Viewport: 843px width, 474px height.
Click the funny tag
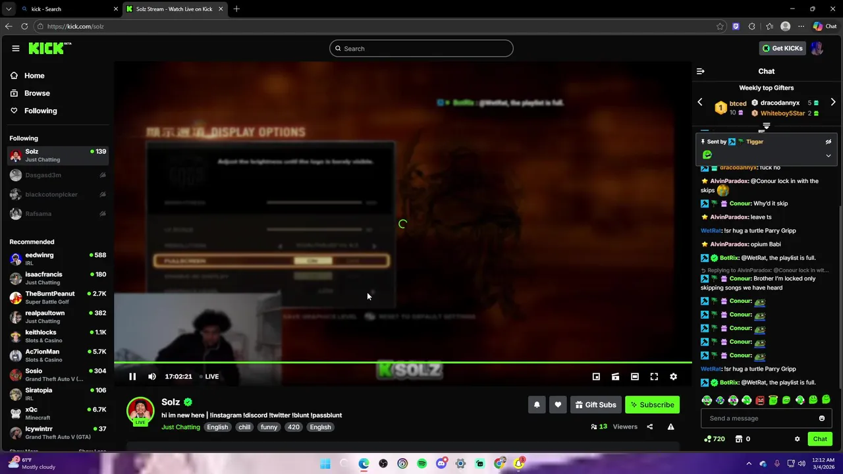click(x=269, y=427)
